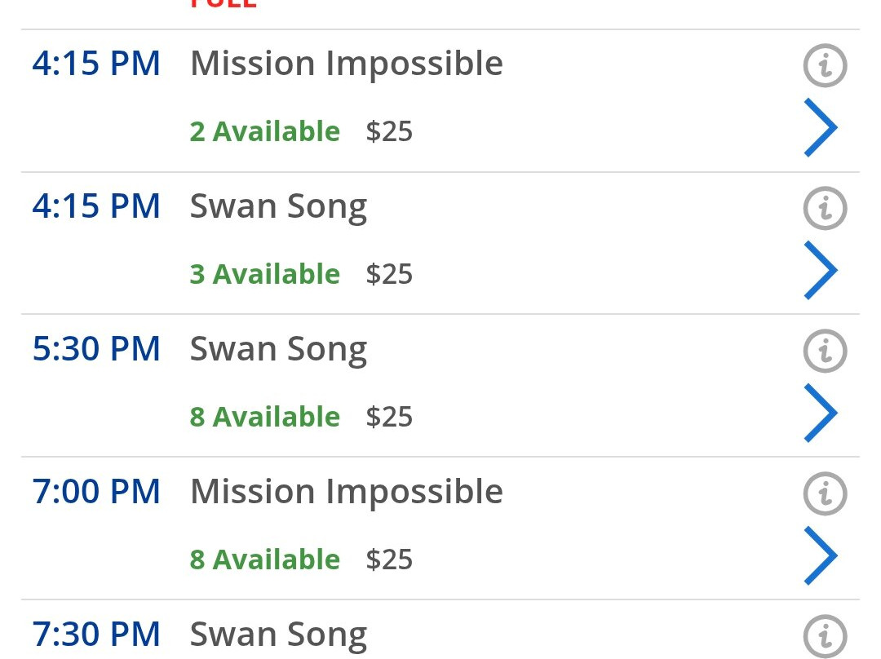
Task: Tap info icon for 7:00 PM Mission Impossible
Action: [825, 493]
